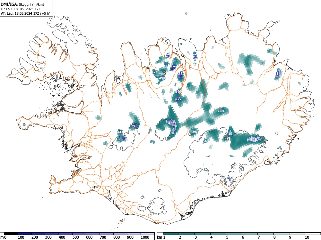This screenshot has width=321, height=240.
Task: Pick the white swatch above 10 km
Action: click(x=313, y=234)
